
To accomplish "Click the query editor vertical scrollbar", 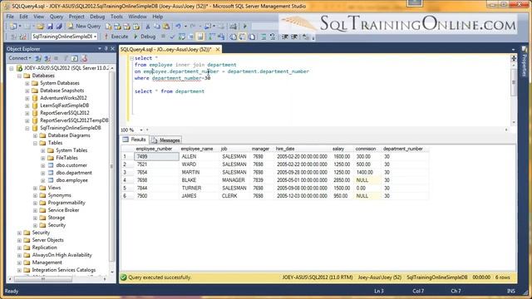I will pos(514,82).
